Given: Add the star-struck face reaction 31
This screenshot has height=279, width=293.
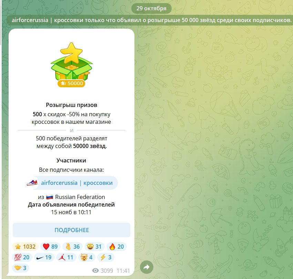Looking at the screenshot, I should point(94,247).
